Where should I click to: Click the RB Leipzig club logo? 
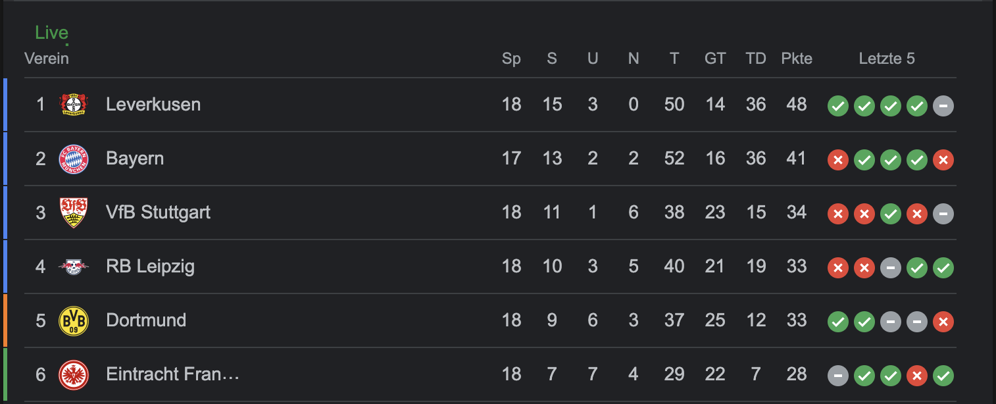tap(73, 266)
